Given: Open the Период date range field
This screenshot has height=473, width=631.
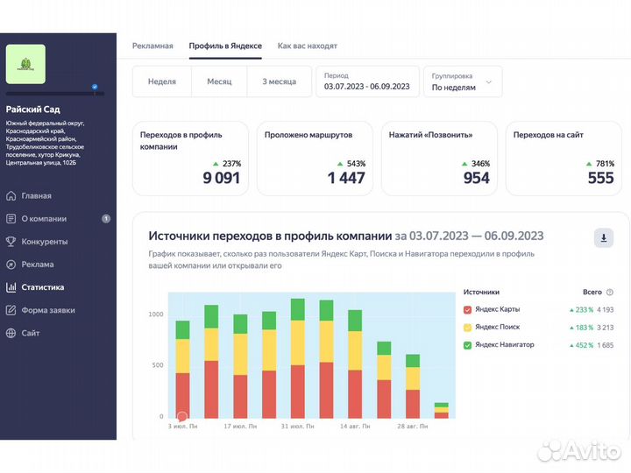Looking at the screenshot, I should click(367, 81).
